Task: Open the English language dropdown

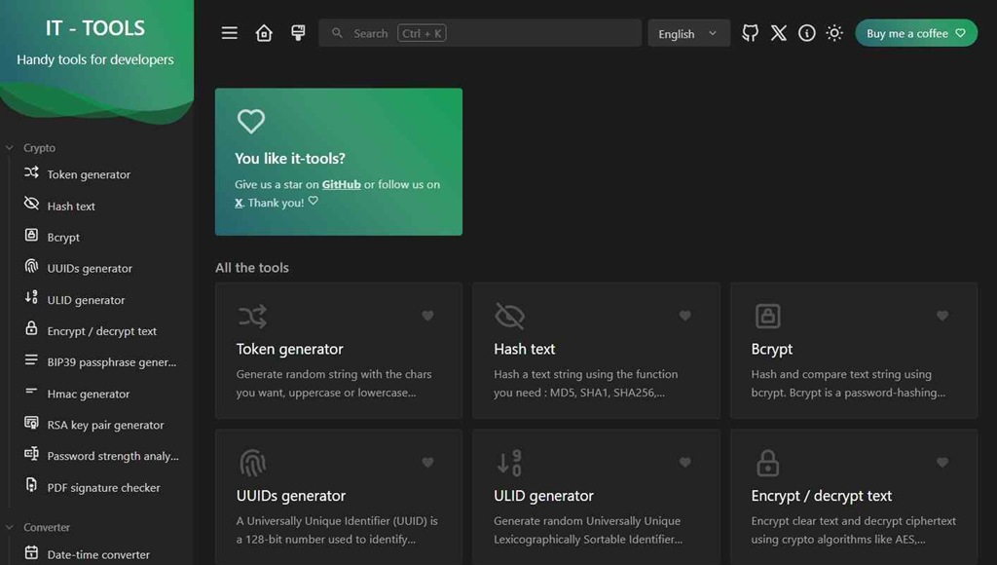Action: 688,33
